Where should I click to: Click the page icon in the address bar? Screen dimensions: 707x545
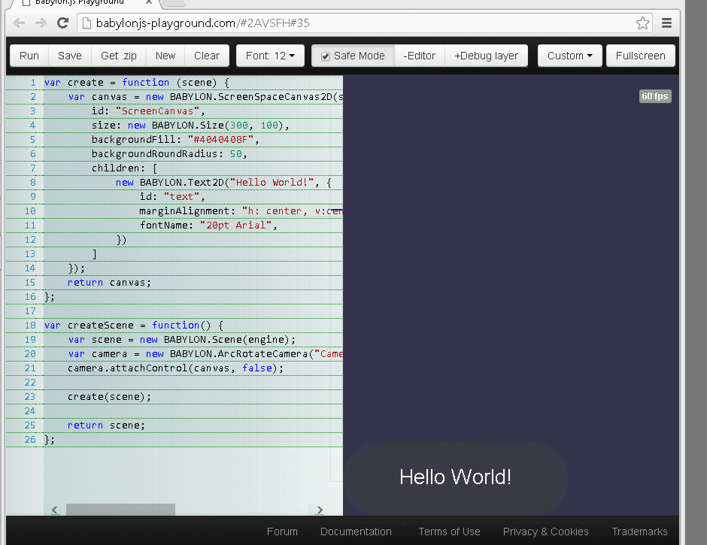pyautogui.click(x=86, y=23)
